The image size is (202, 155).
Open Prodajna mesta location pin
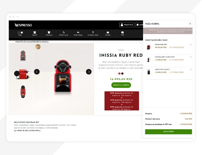point(93,32)
